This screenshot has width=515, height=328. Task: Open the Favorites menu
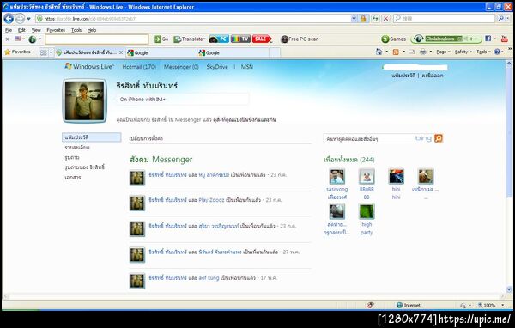56,30
